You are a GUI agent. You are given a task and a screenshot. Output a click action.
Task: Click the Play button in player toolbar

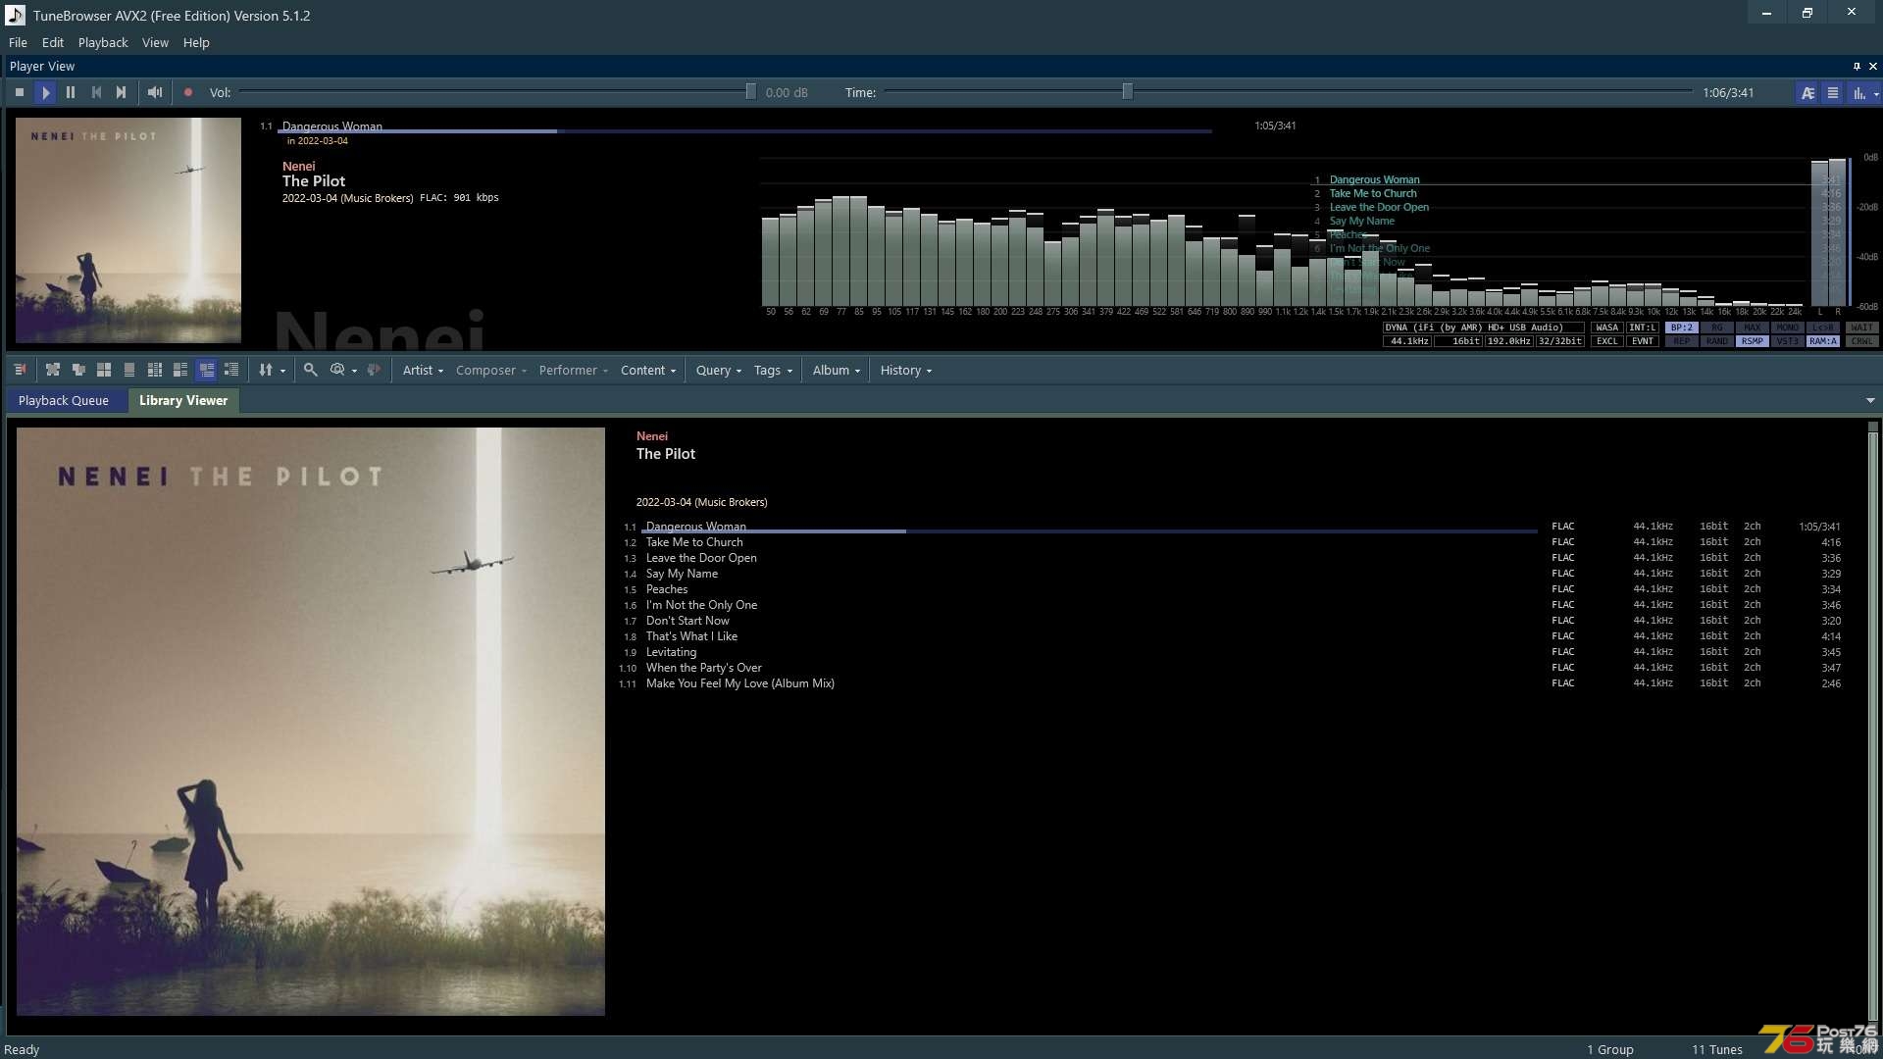45,92
